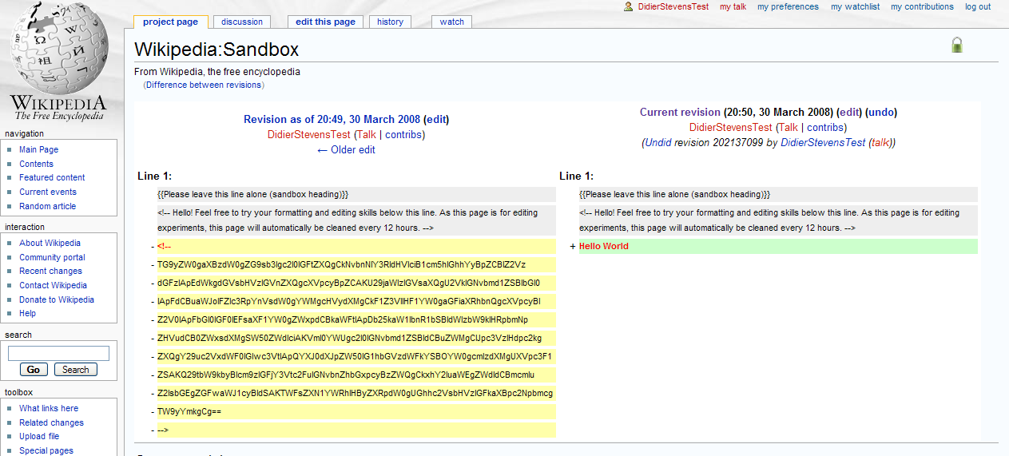
Task: Open my watchlist
Action: pos(855,6)
